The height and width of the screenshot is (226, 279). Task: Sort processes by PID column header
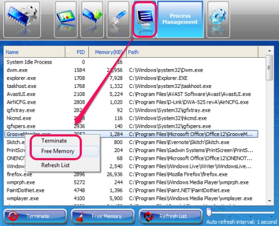77,52
